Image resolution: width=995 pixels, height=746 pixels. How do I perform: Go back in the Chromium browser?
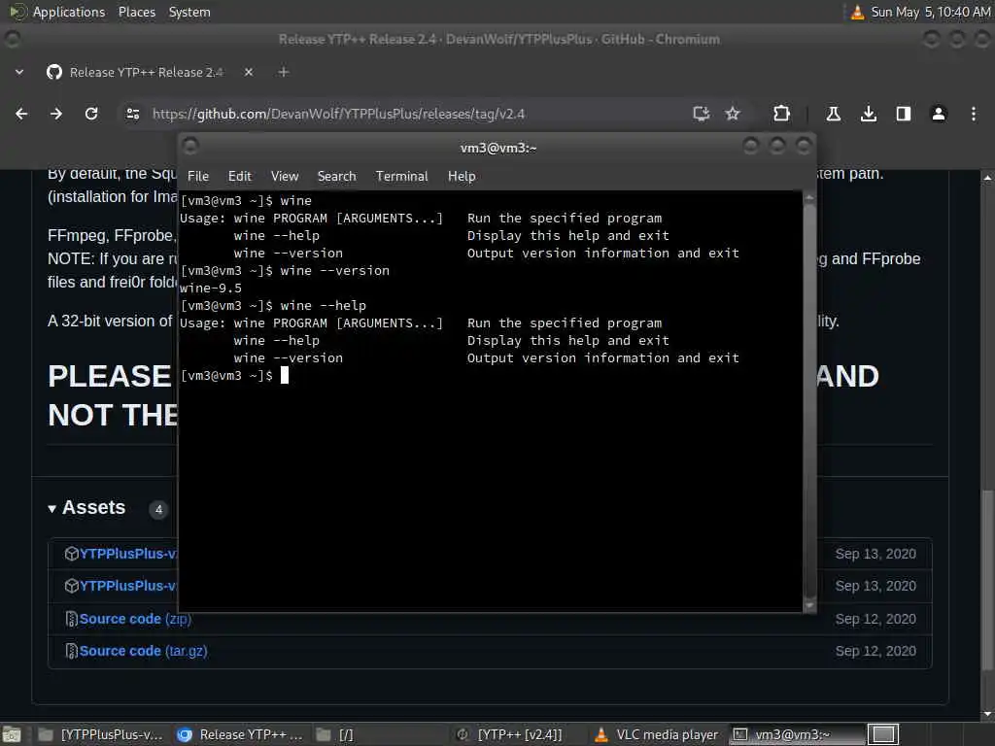click(21, 114)
